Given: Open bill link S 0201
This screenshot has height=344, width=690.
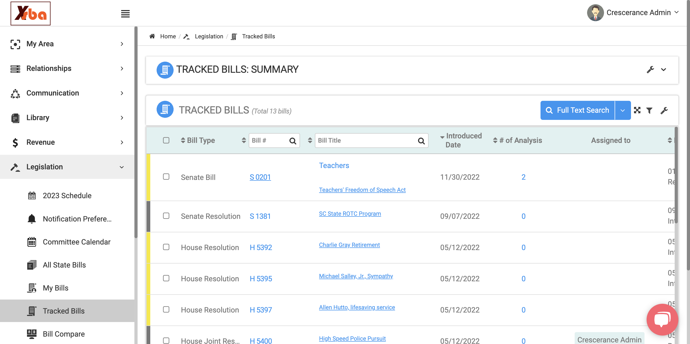Looking at the screenshot, I should 260,177.
